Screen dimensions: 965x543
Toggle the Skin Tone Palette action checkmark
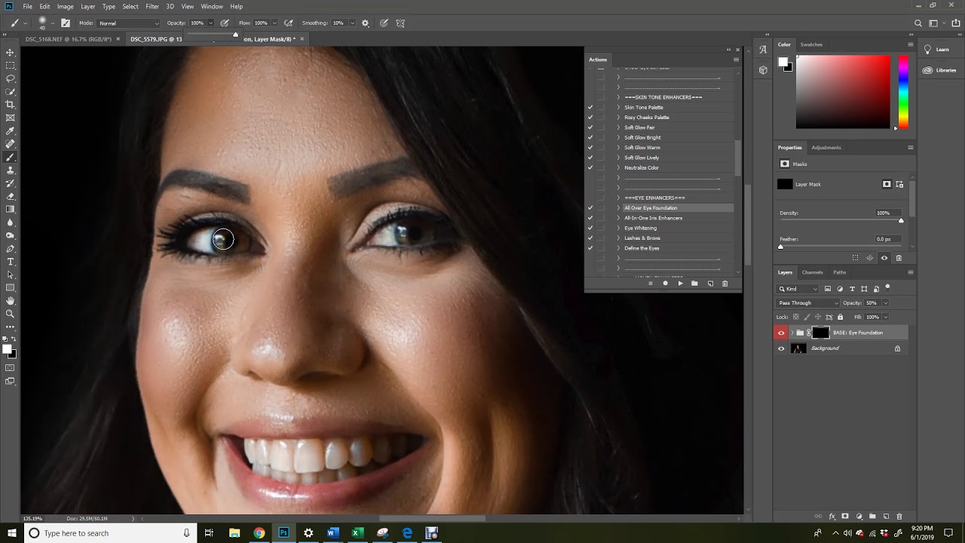590,107
